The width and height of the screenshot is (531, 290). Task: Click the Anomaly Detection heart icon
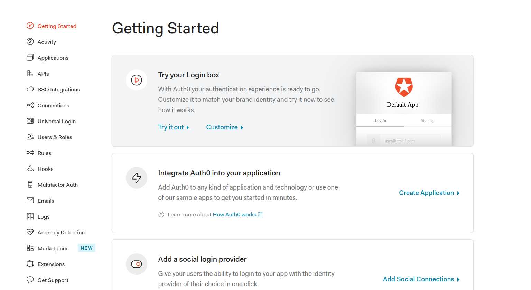click(x=30, y=232)
